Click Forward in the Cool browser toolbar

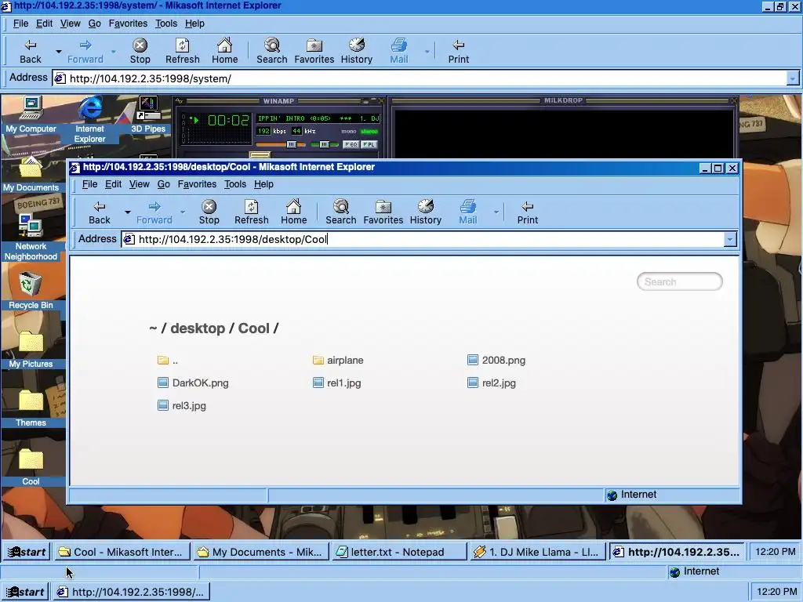point(154,212)
